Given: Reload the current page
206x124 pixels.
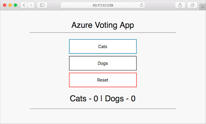Looking at the screenshot, I should pyautogui.click(x=142, y=5).
